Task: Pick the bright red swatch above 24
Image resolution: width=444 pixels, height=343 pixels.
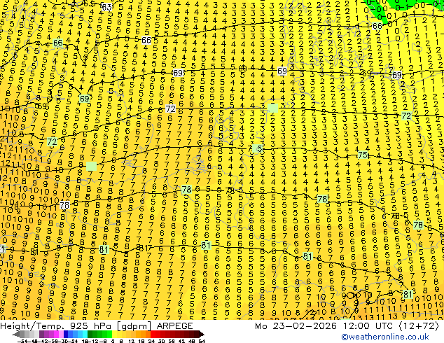Action: coord(153,334)
